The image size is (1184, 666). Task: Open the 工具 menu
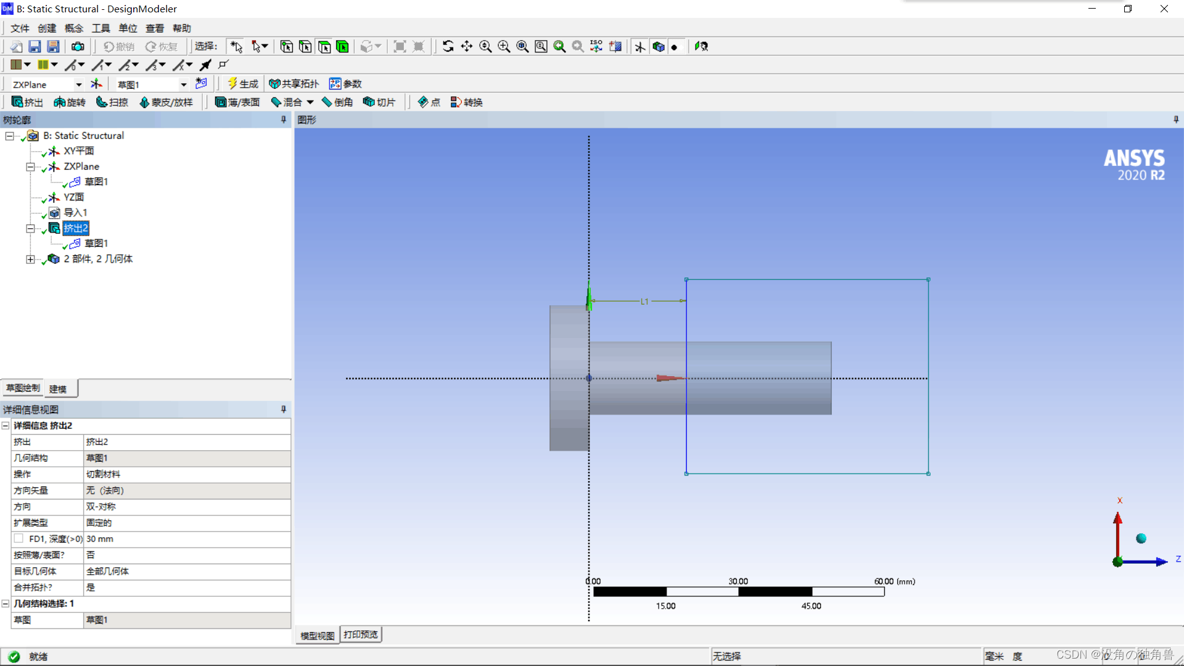[x=101, y=28]
